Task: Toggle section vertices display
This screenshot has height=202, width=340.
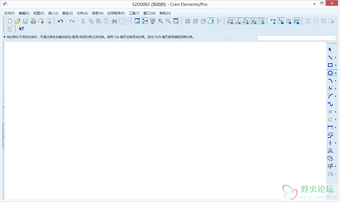Action: pos(296,21)
